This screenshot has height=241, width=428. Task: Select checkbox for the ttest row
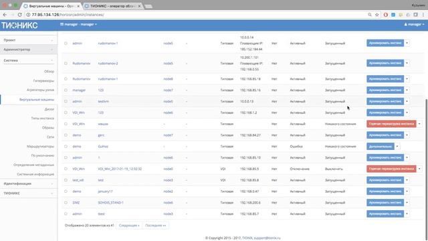coord(66,214)
